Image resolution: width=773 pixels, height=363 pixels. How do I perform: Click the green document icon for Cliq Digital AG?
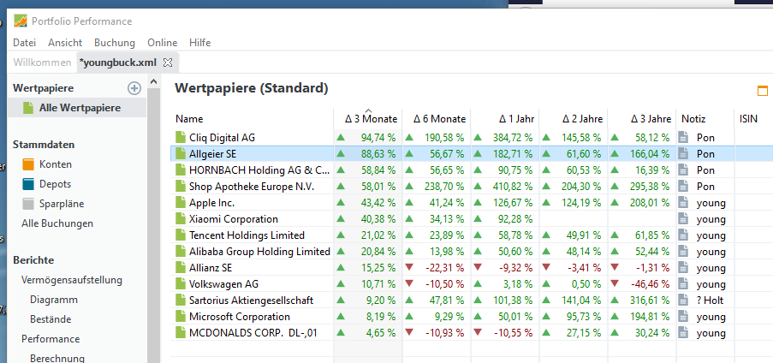(x=181, y=138)
